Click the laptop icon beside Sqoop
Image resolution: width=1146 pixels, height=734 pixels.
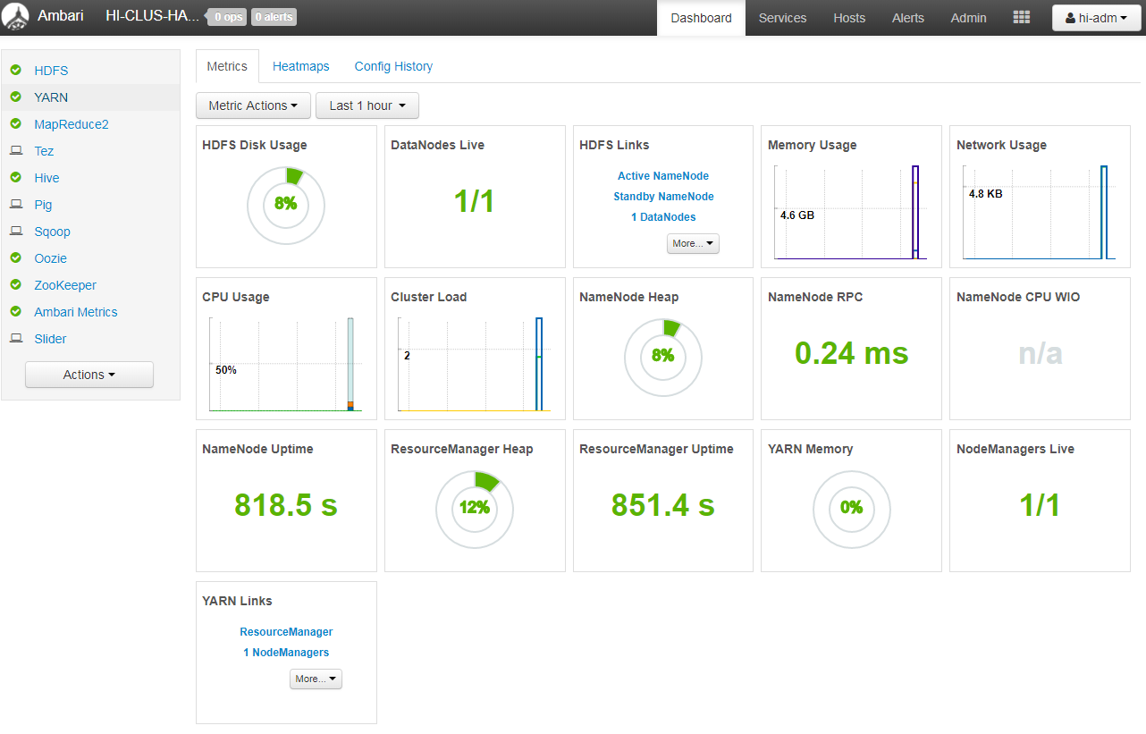click(x=16, y=232)
